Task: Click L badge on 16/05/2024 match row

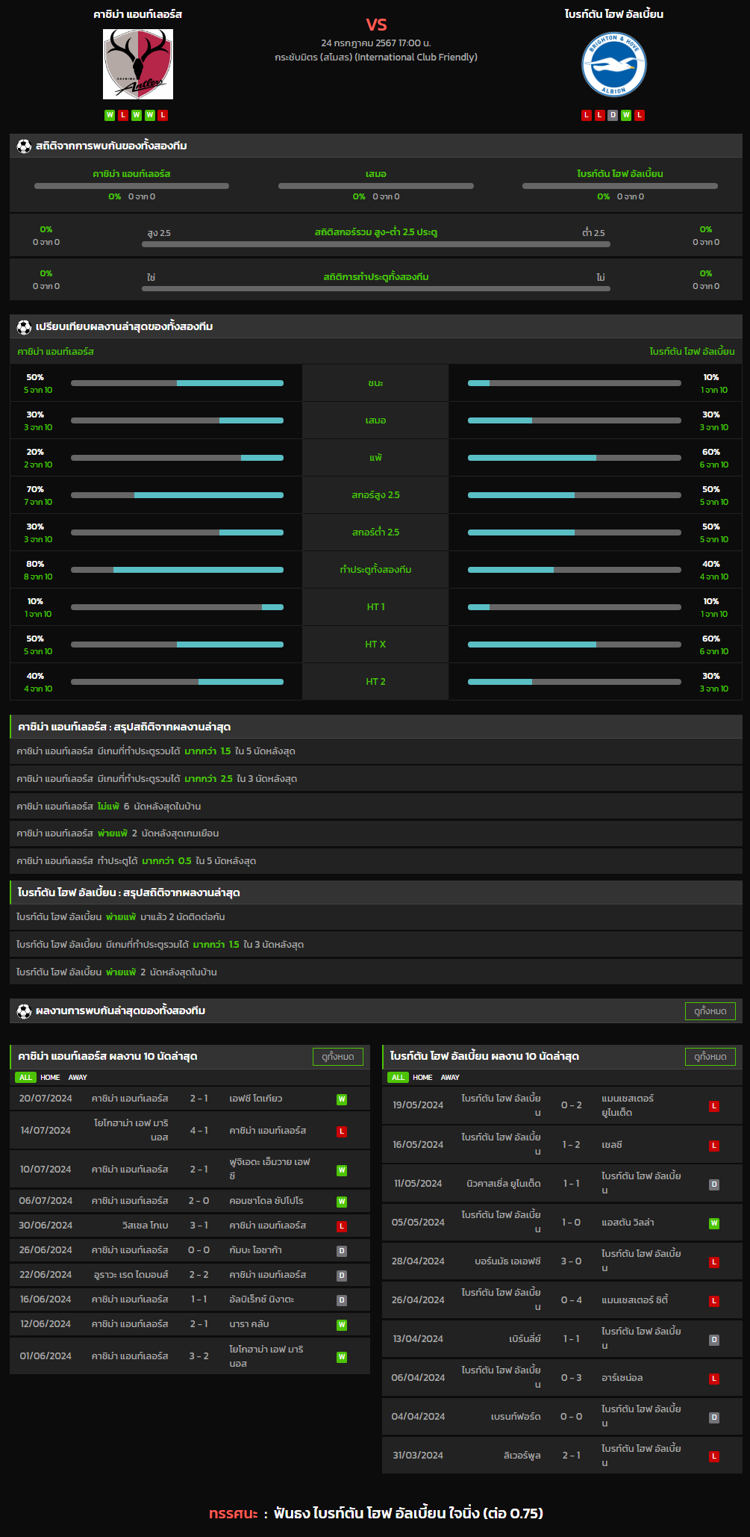Action: [x=714, y=1145]
